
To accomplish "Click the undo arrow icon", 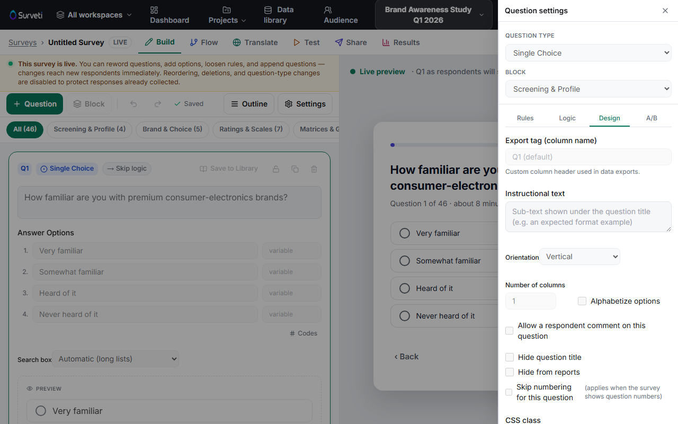I will tap(133, 104).
